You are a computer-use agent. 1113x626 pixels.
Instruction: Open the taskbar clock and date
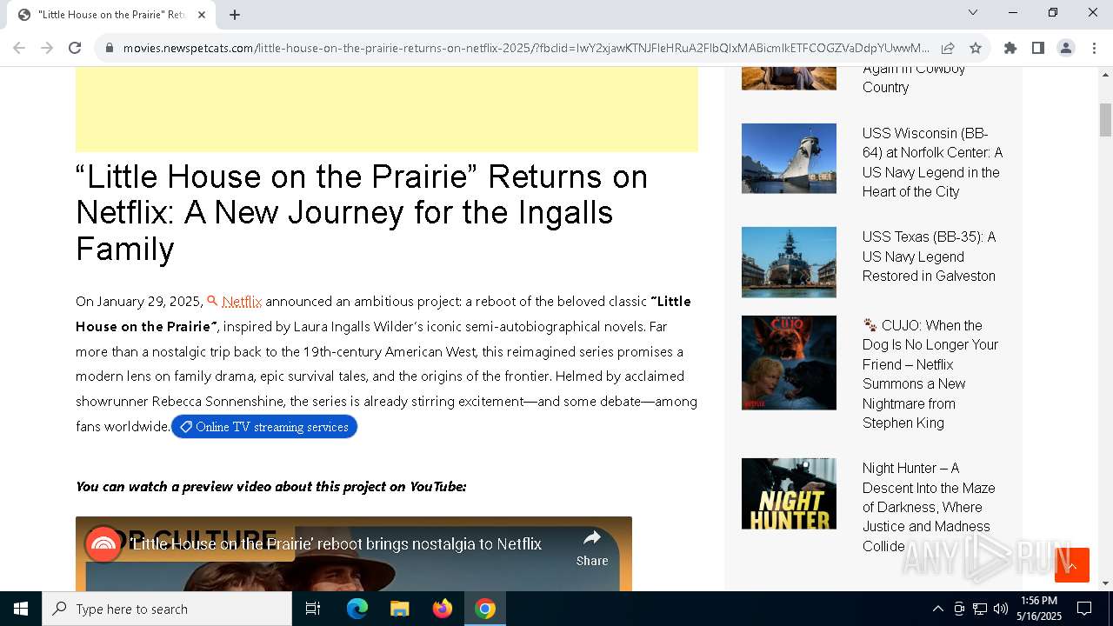(x=1039, y=609)
